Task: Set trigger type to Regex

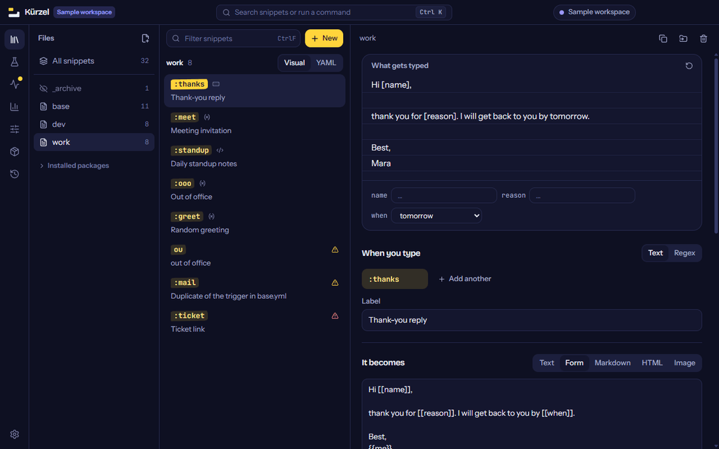Action: [684, 253]
